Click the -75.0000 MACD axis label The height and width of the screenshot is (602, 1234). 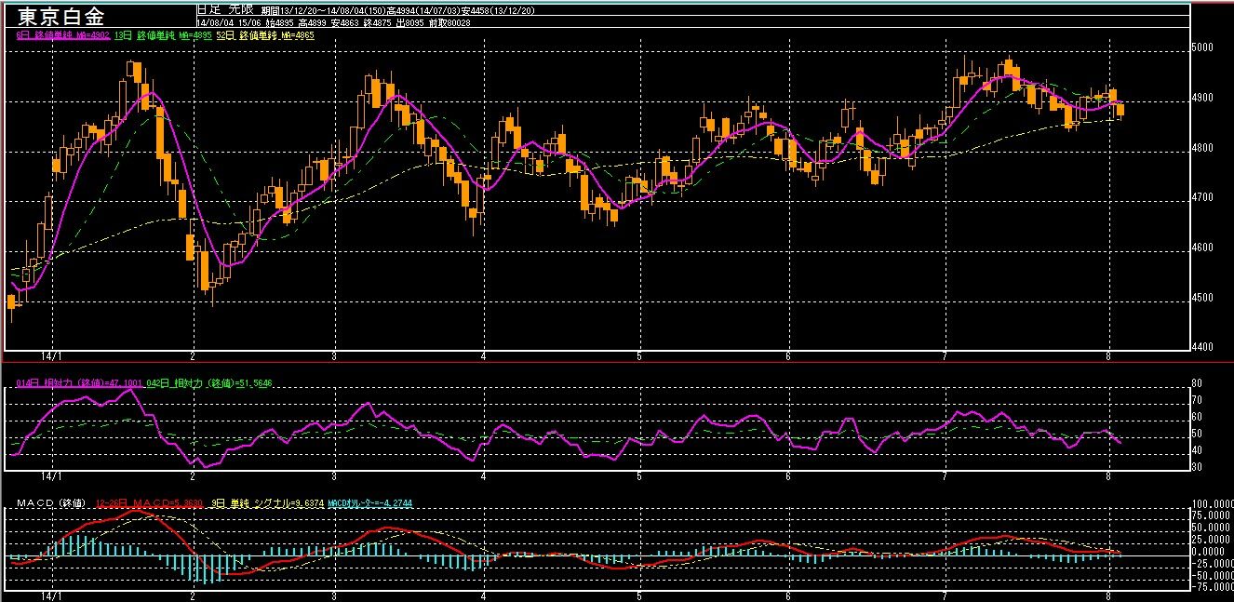pyautogui.click(x=1213, y=587)
